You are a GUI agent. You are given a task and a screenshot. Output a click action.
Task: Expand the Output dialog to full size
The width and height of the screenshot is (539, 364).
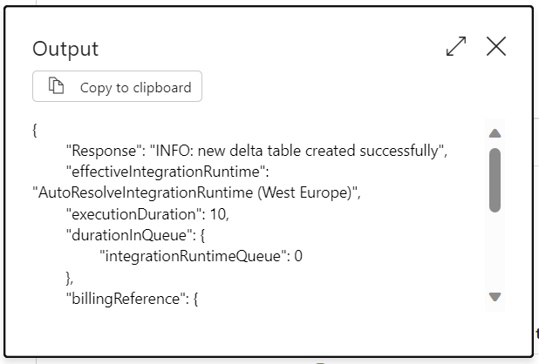tap(456, 47)
